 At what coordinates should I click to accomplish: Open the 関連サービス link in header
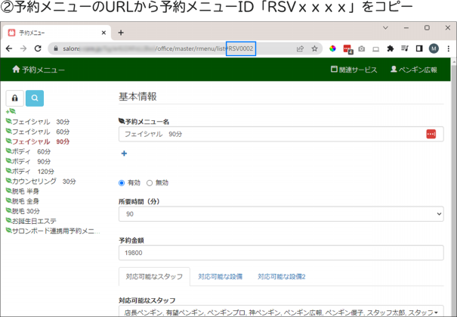pyautogui.click(x=354, y=70)
